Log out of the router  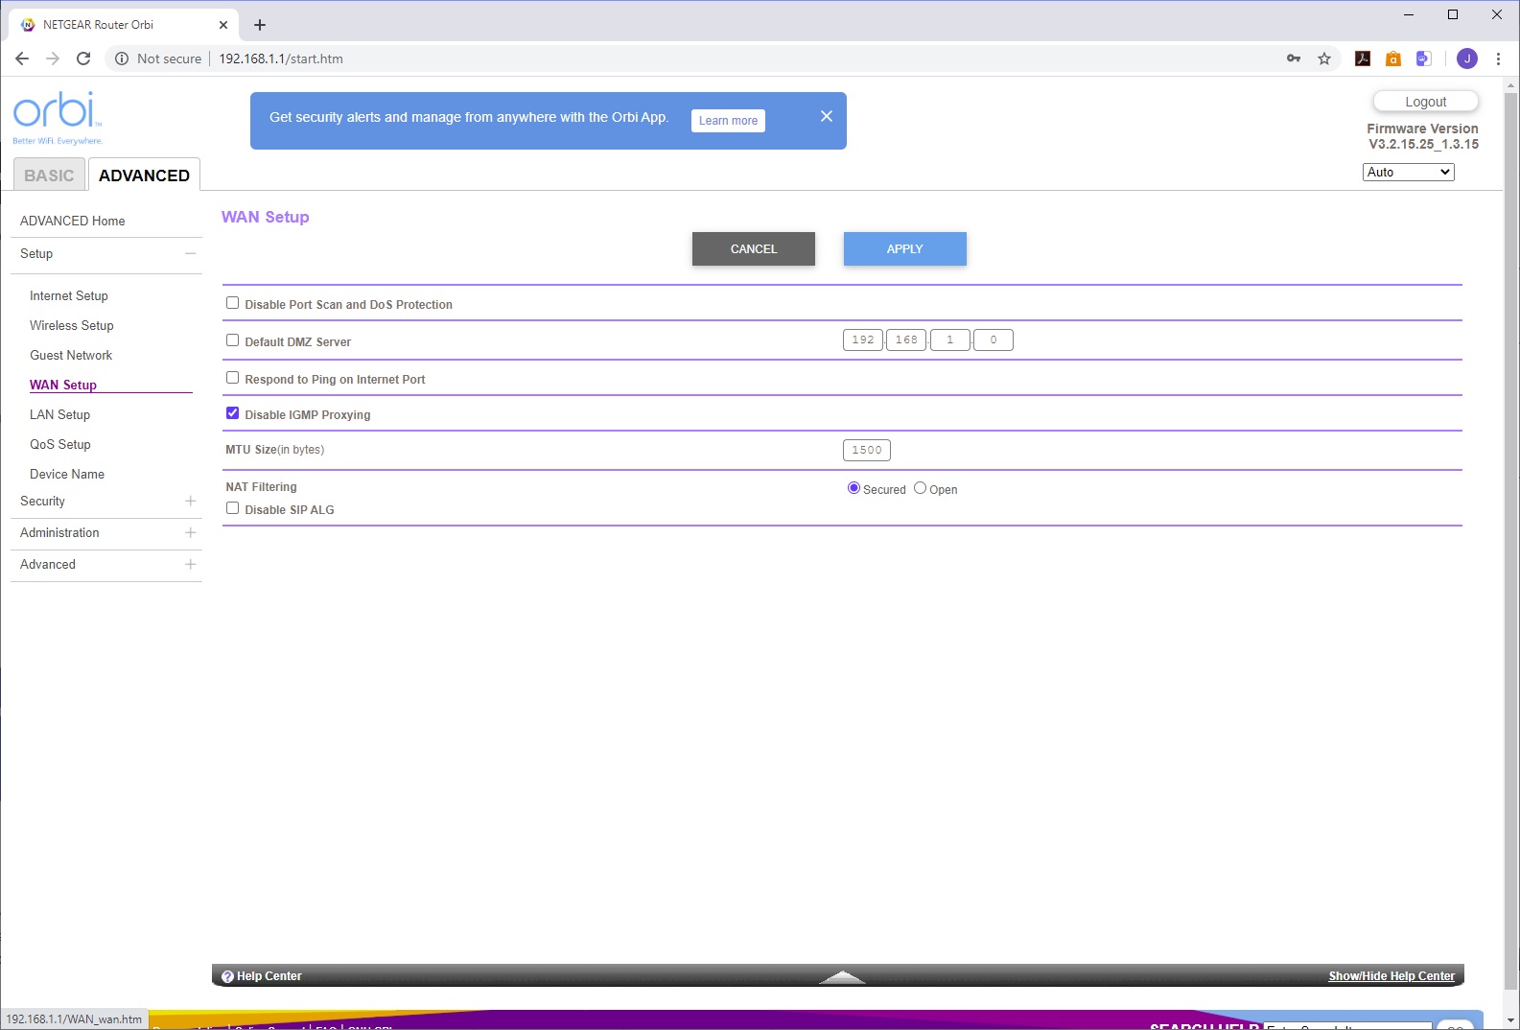[x=1426, y=102]
